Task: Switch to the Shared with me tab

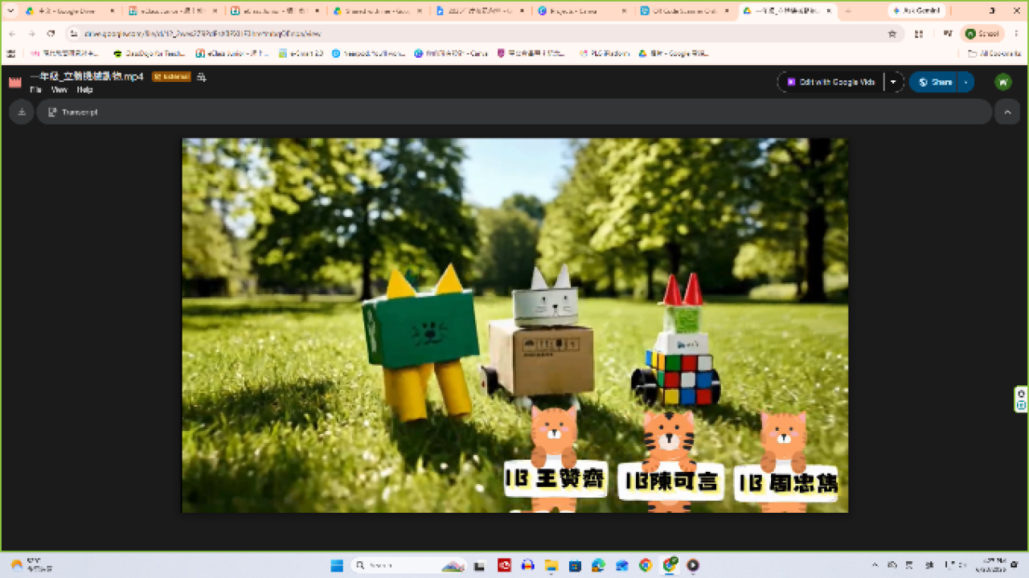Action: point(378,11)
